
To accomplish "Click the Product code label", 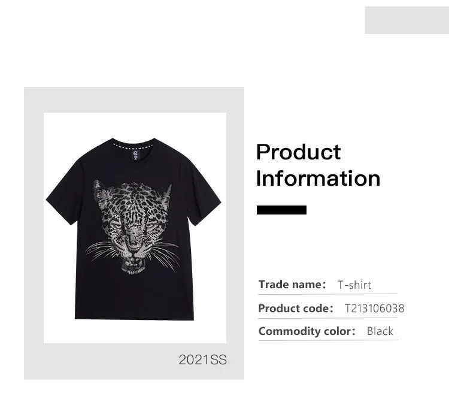I will point(296,309).
